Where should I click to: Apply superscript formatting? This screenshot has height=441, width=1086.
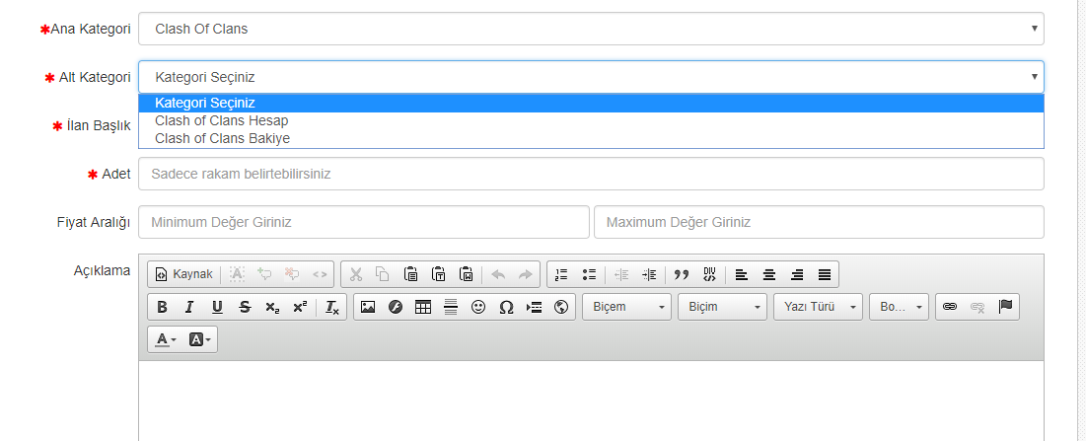pyautogui.click(x=300, y=307)
